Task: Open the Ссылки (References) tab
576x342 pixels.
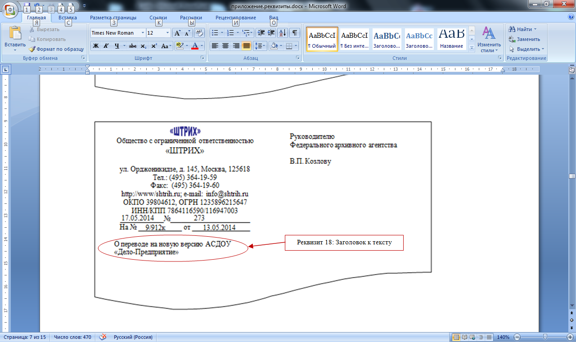Action: [x=158, y=18]
